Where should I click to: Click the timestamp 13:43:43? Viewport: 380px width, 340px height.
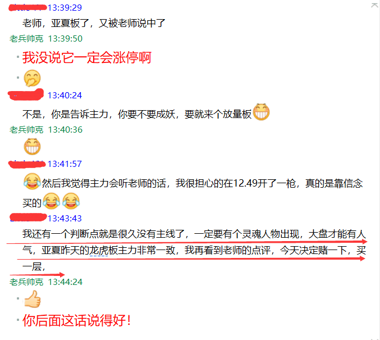[65, 219]
